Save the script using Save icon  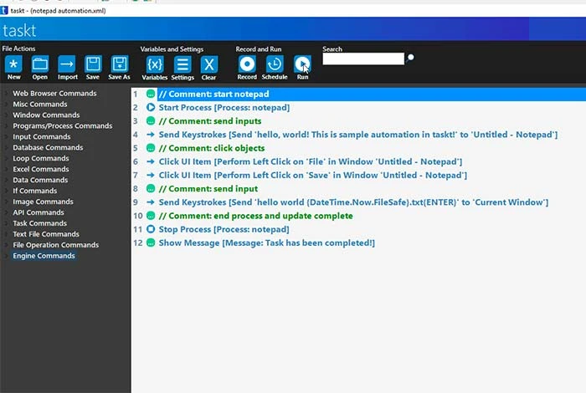[93, 64]
